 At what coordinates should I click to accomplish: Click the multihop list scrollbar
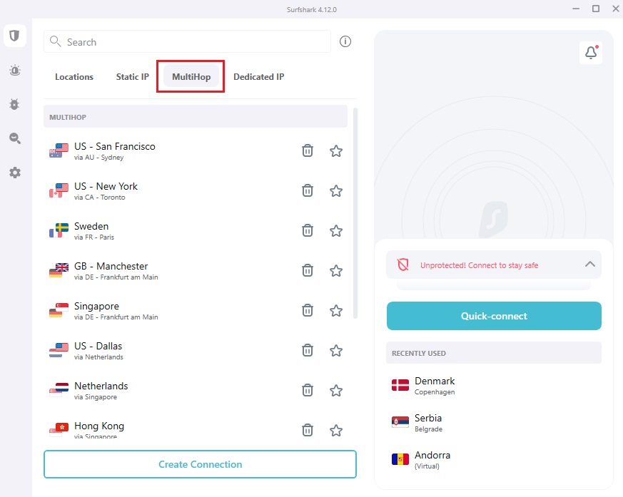pyautogui.click(x=355, y=213)
